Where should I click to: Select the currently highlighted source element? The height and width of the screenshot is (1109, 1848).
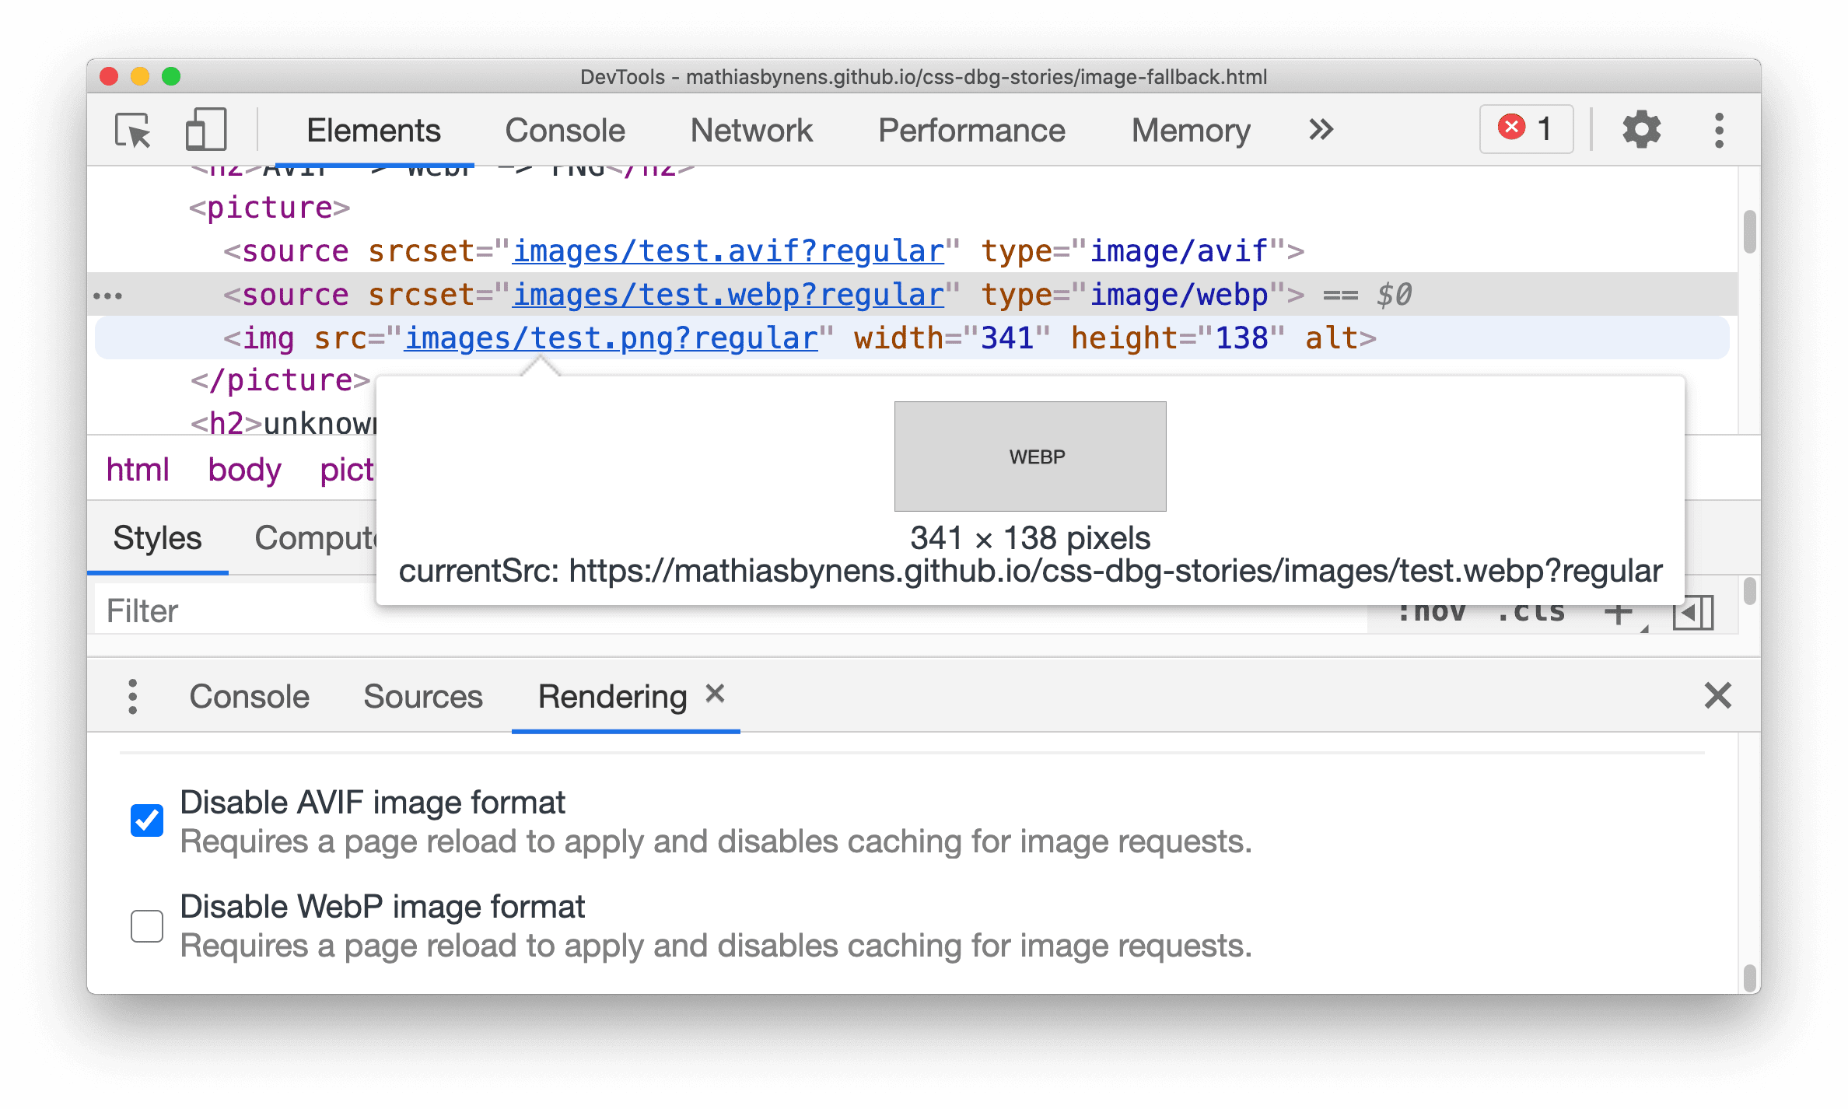[x=765, y=293]
